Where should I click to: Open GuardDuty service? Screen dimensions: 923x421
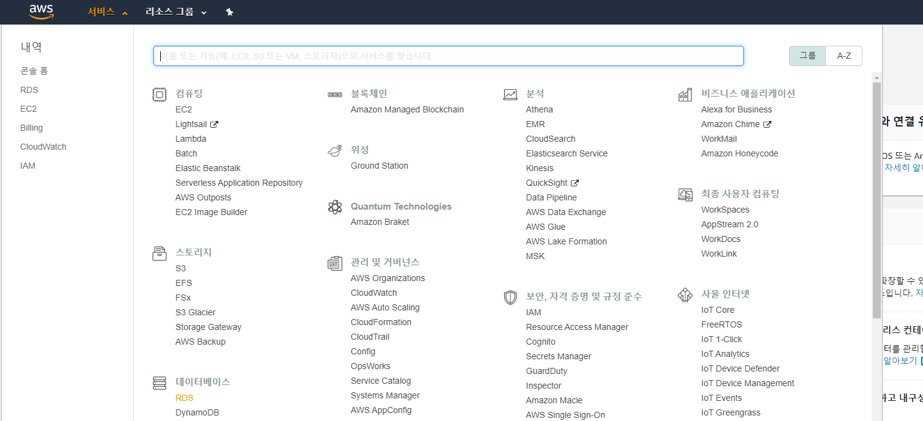pyautogui.click(x=547, y=371)
